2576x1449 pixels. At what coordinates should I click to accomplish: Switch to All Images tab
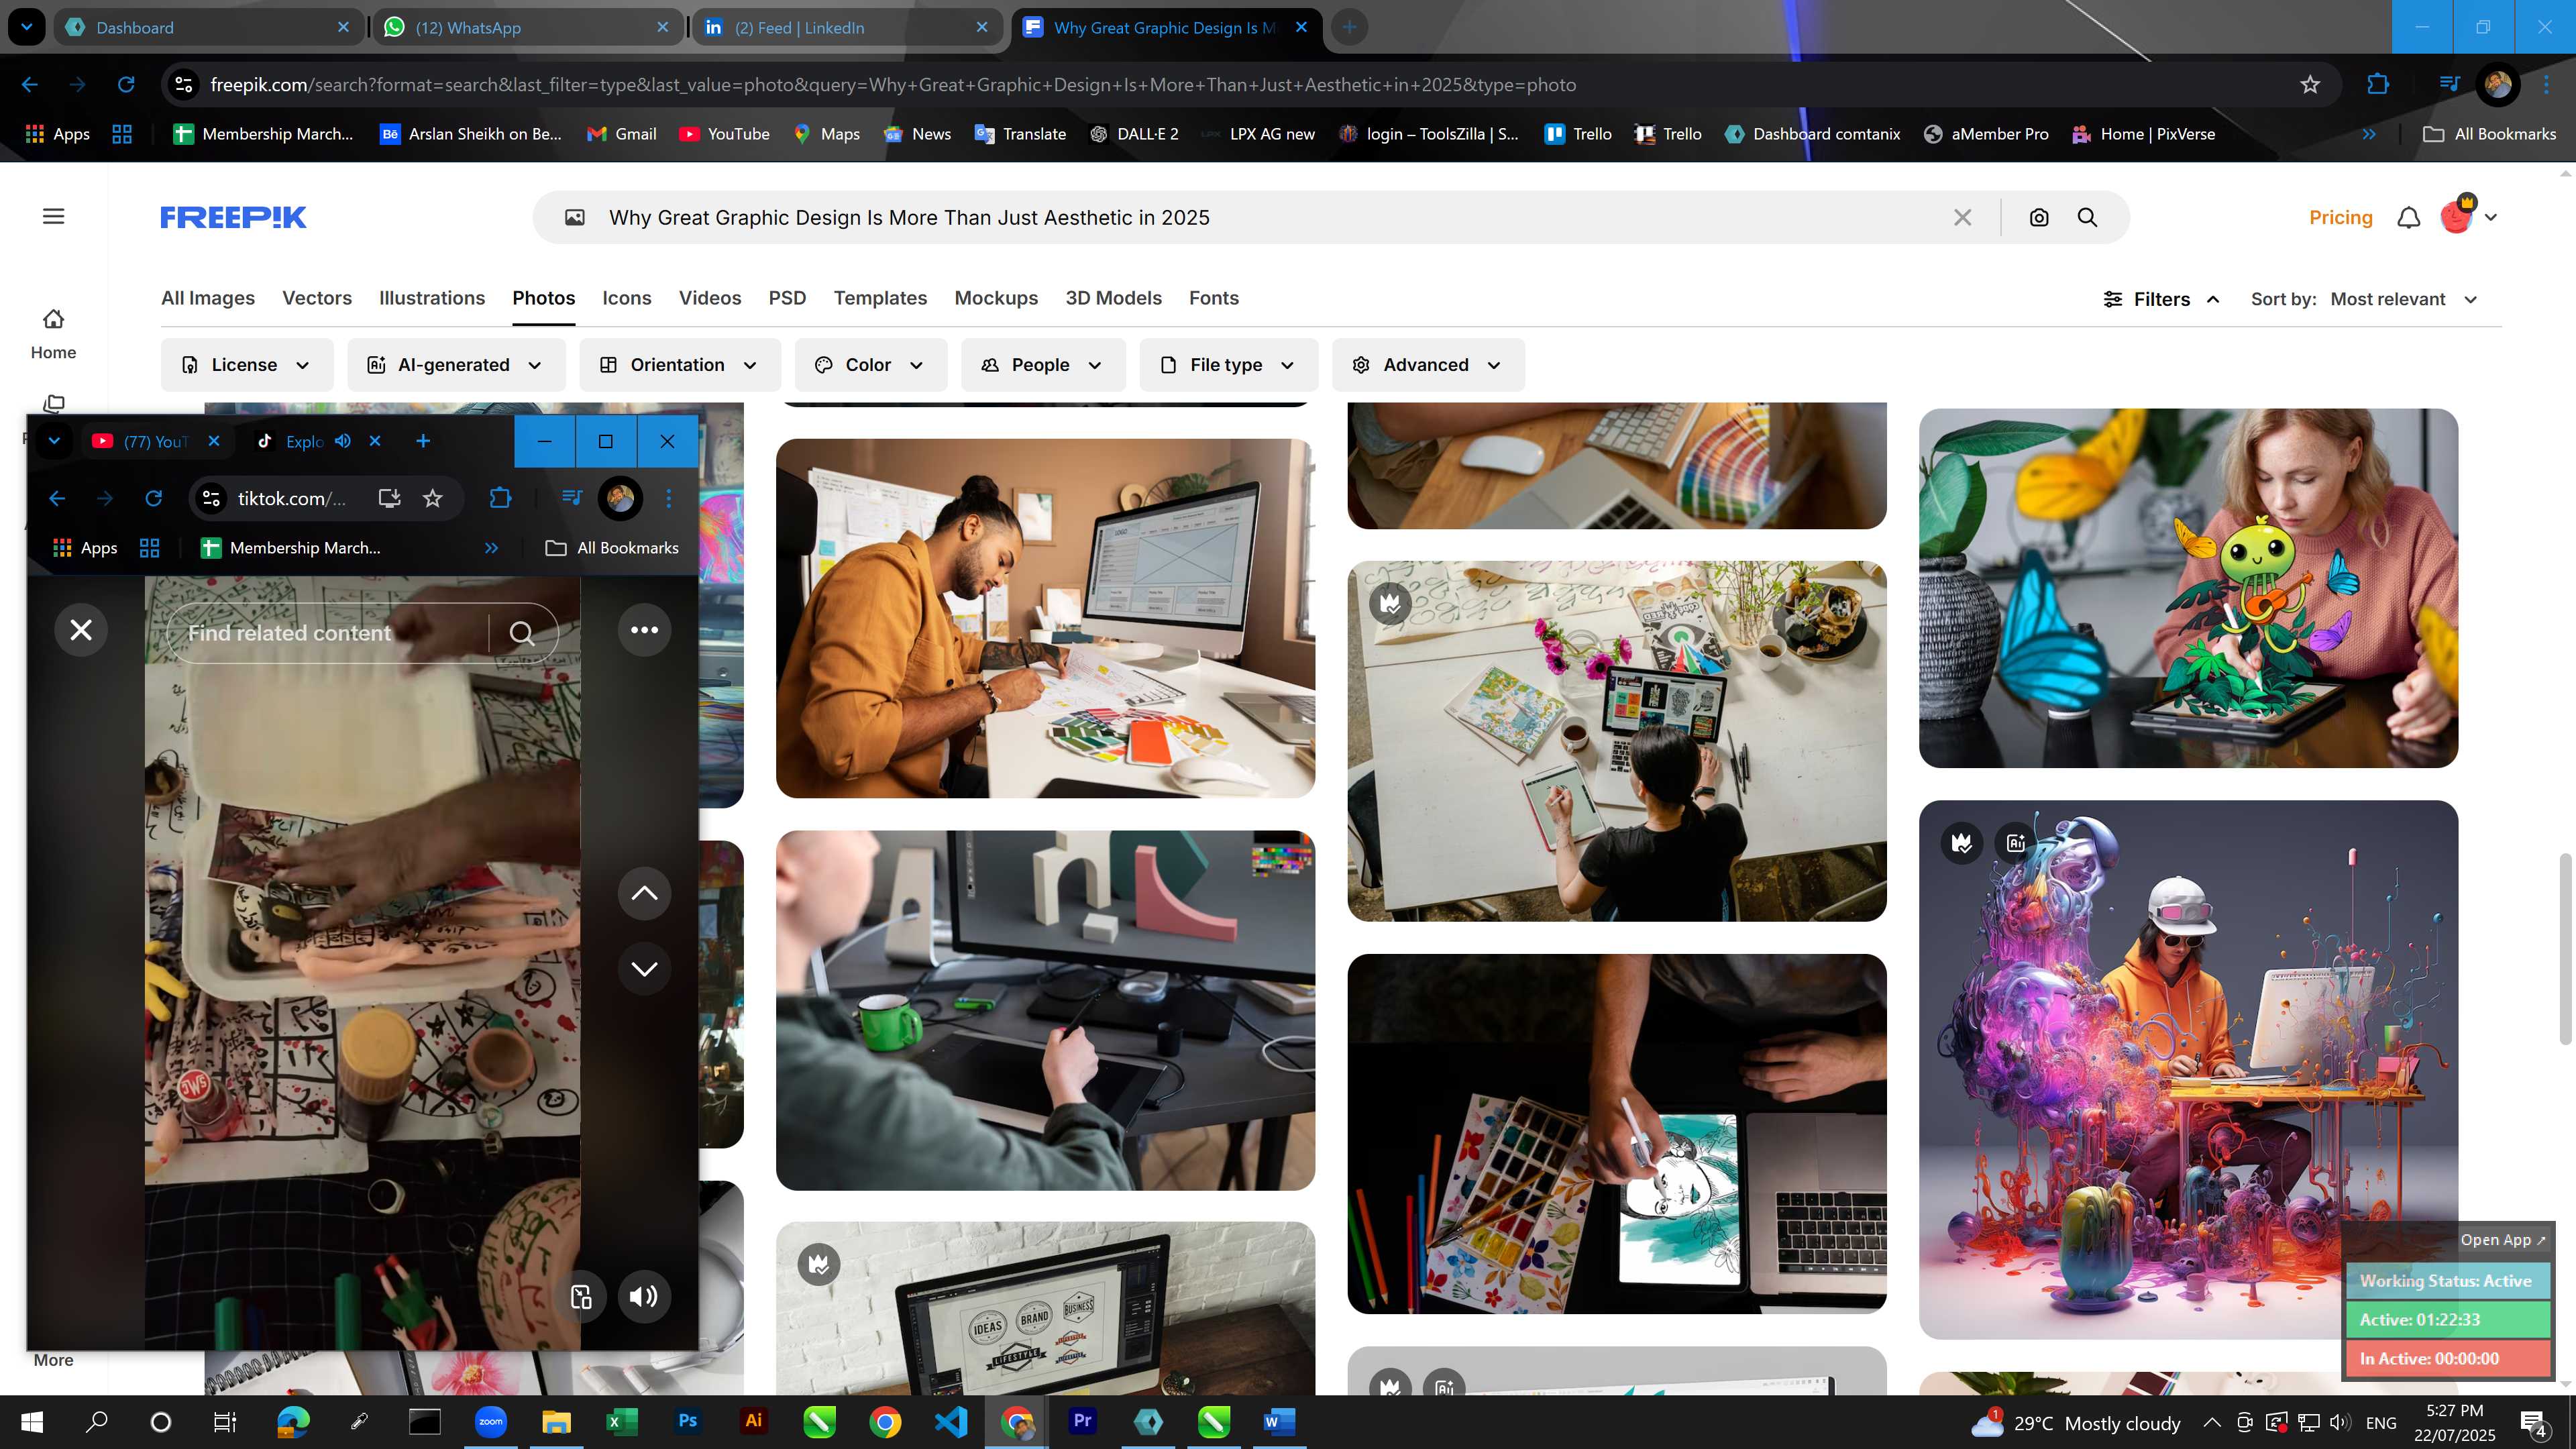[208, 298]
